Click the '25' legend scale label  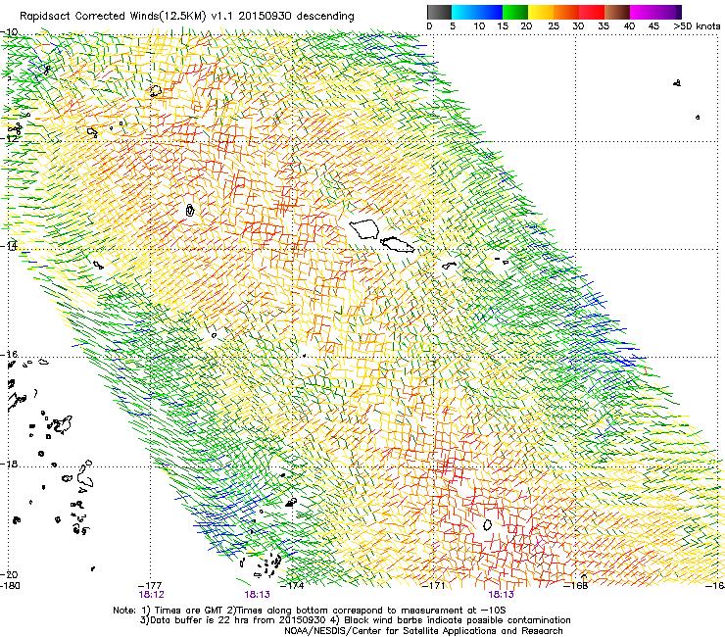click(554, 26)
